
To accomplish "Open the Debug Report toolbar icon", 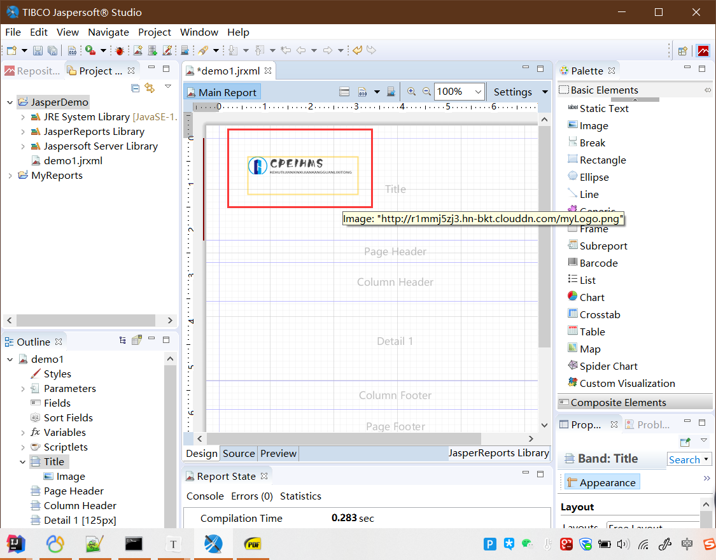I will click(x=120, y=50).
